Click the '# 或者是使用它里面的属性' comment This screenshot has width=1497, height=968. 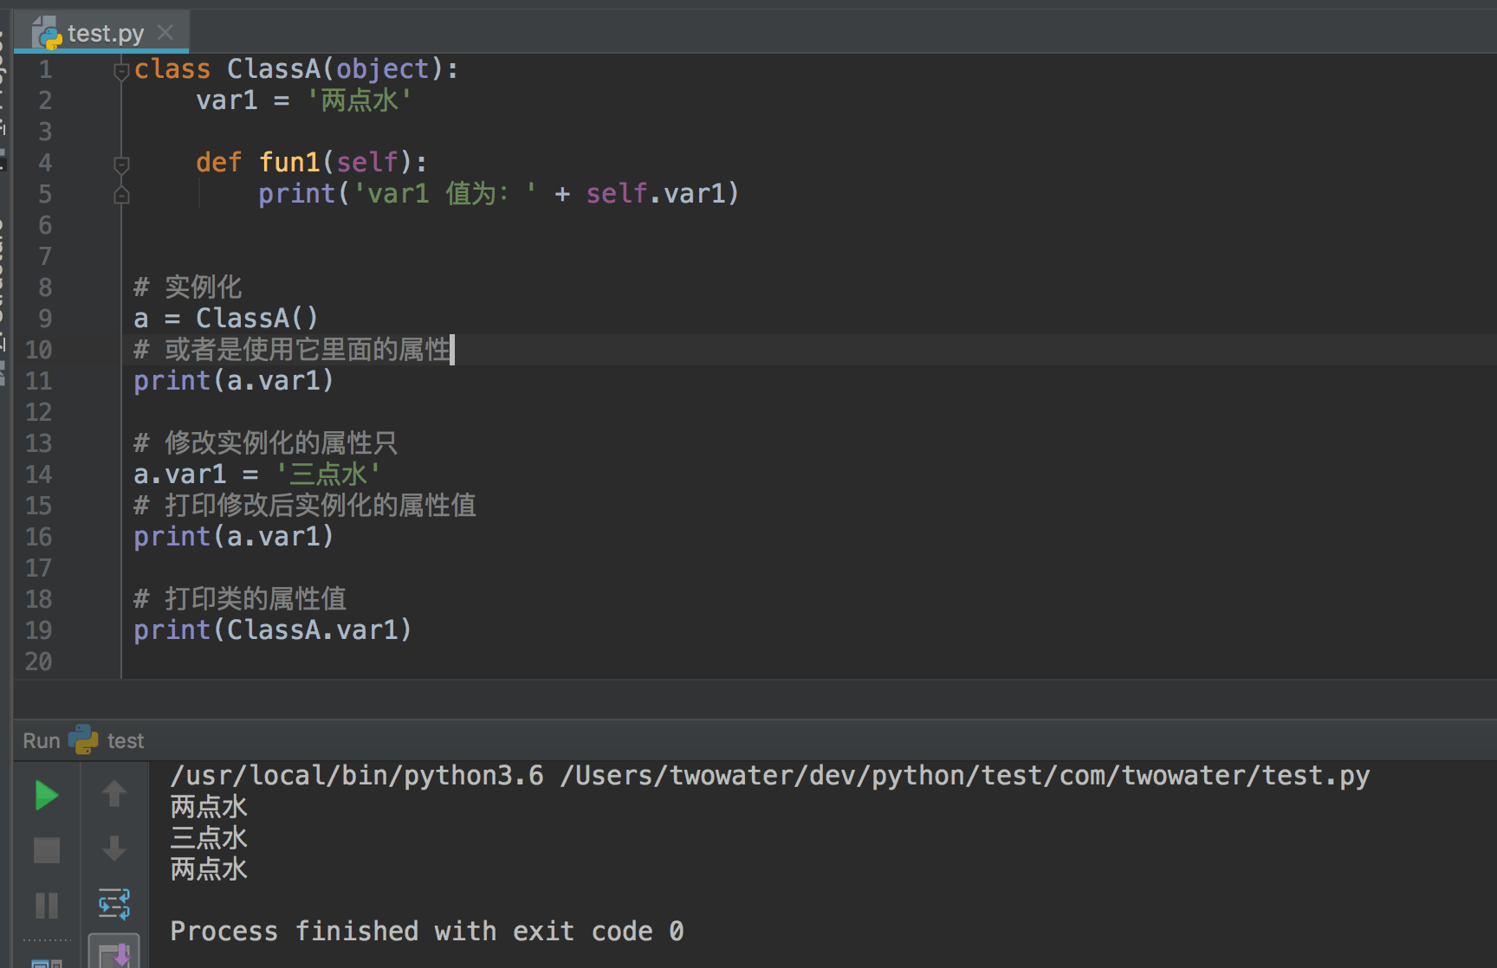(292, 350)
